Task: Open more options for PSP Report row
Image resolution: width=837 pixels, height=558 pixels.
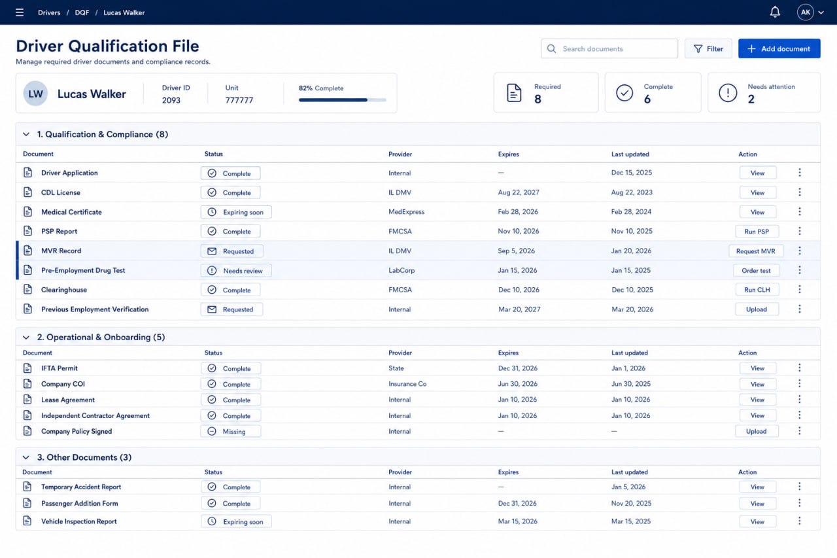Action: [799, 231]
